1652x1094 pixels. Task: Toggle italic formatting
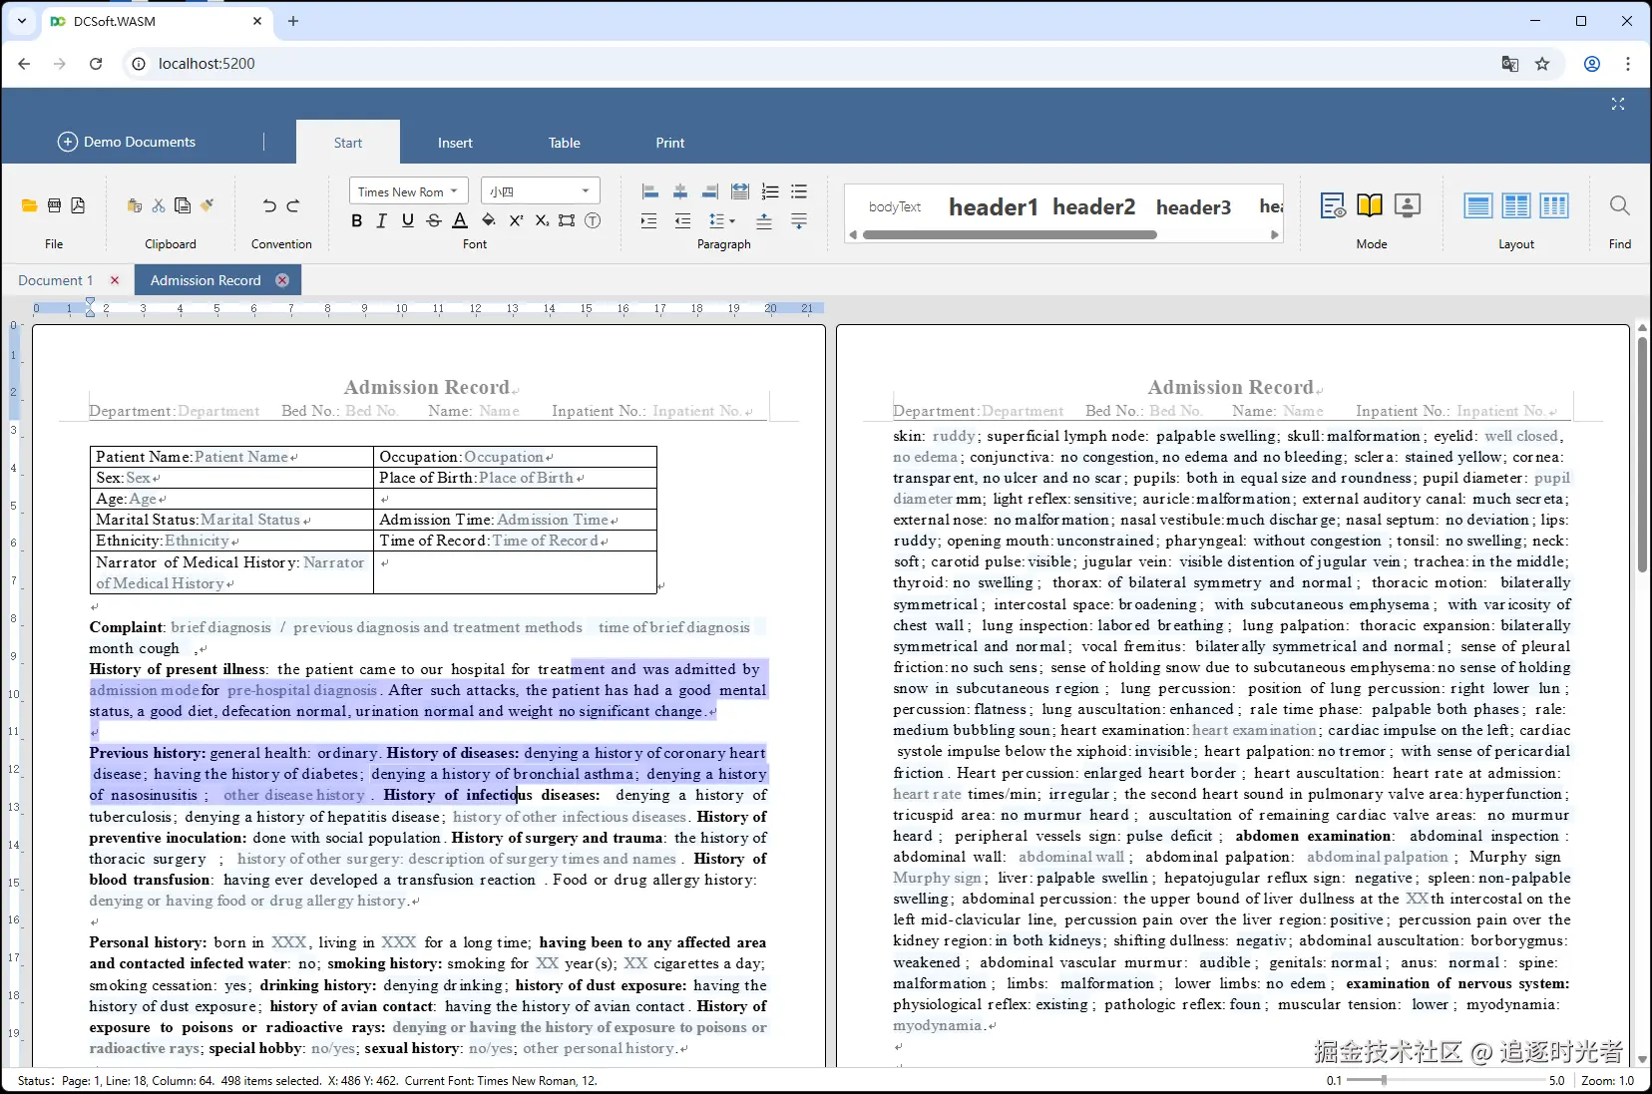381,220
